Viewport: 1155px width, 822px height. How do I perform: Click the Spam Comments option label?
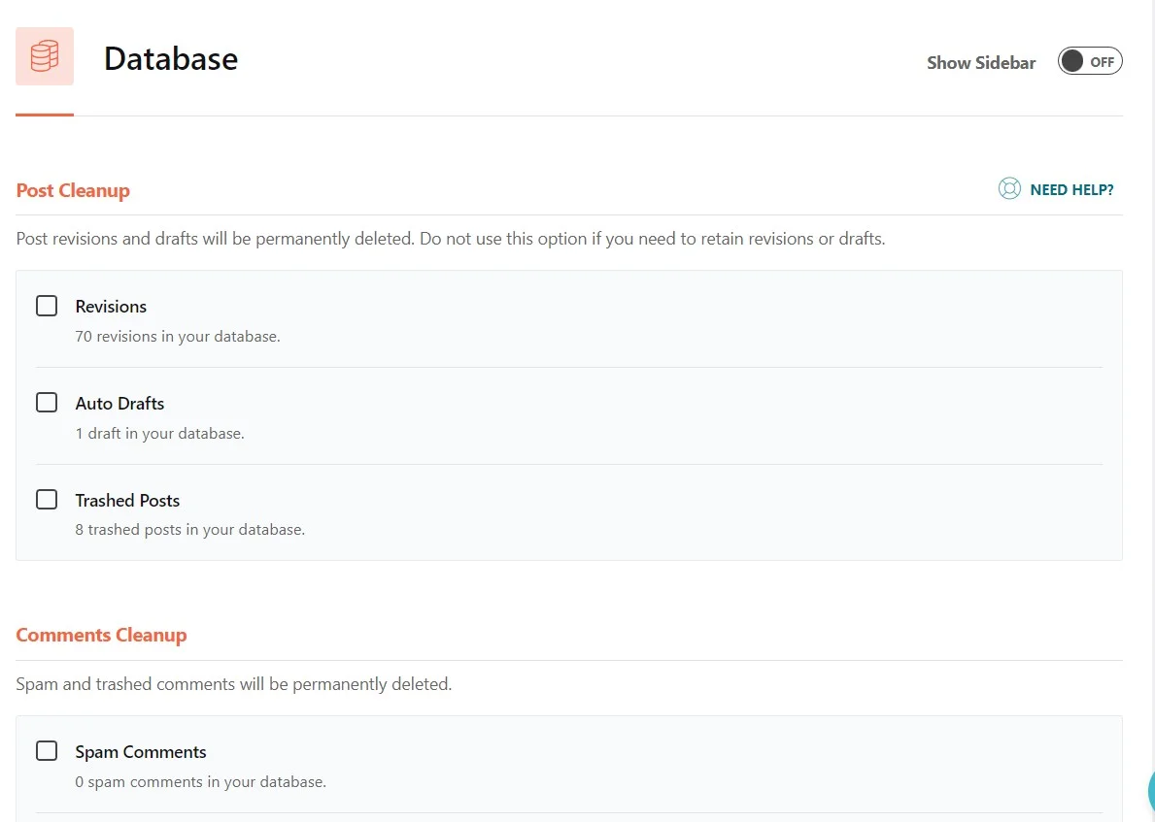click(x=141, y=752)
